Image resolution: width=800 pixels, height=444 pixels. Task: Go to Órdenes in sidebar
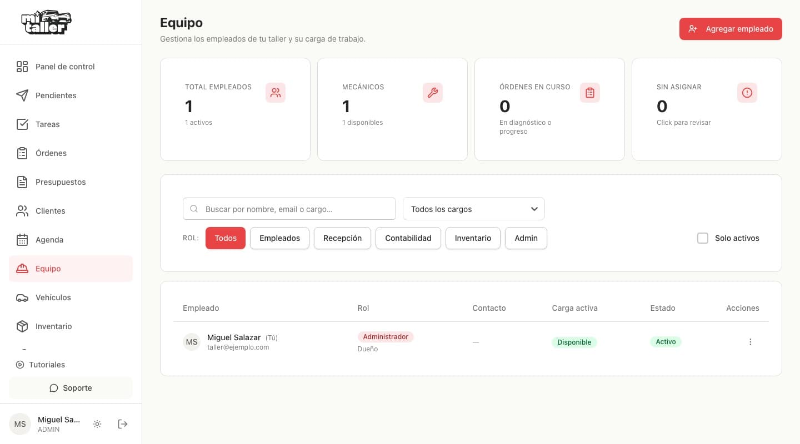(71, 153)
